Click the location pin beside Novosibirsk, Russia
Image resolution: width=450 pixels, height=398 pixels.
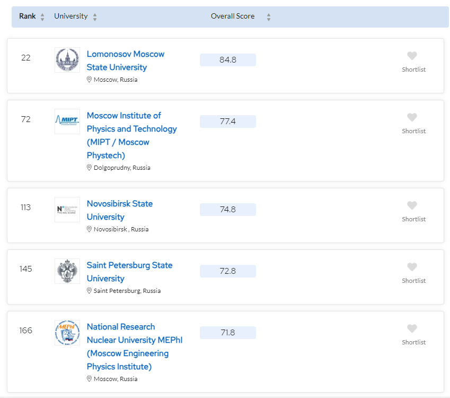[x=89, y=229]
